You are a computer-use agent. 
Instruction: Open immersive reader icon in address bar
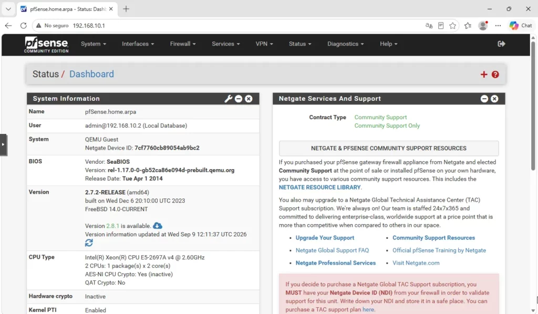441,26
